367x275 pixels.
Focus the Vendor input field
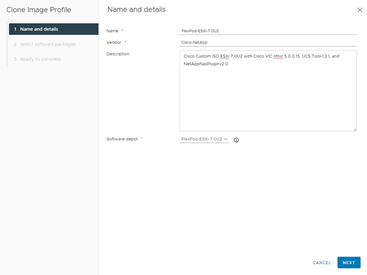[x=268, y=42]
